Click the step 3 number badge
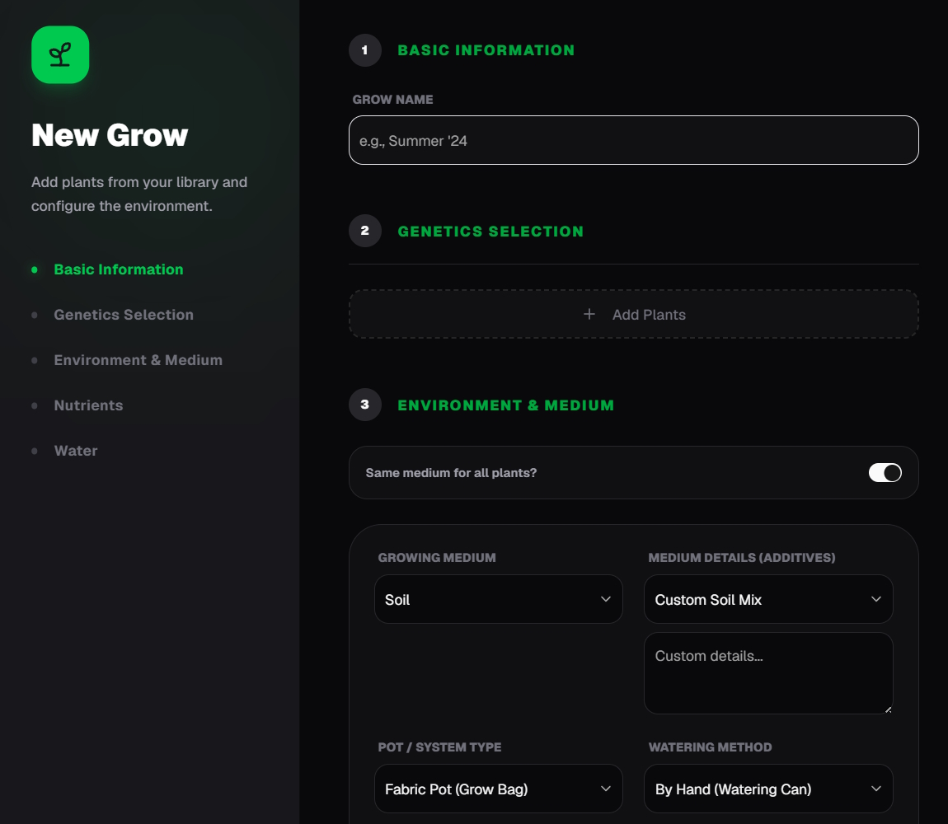The image size is (948, 824). [365, 405]
